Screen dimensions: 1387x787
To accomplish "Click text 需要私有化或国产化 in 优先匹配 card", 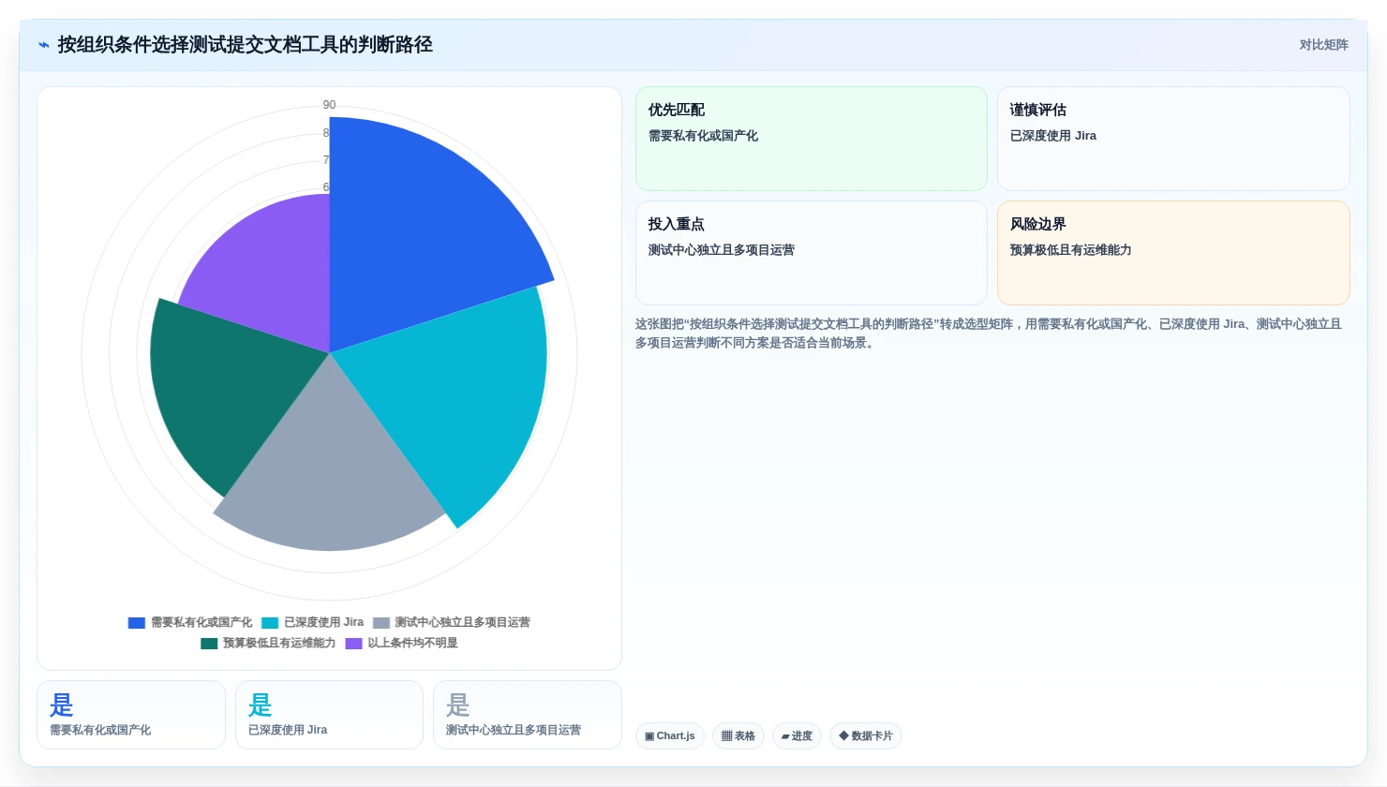I will (703, 136).
